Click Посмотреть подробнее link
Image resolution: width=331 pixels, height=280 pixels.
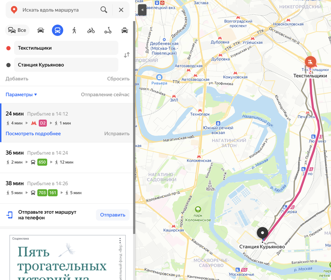[33, 134]
